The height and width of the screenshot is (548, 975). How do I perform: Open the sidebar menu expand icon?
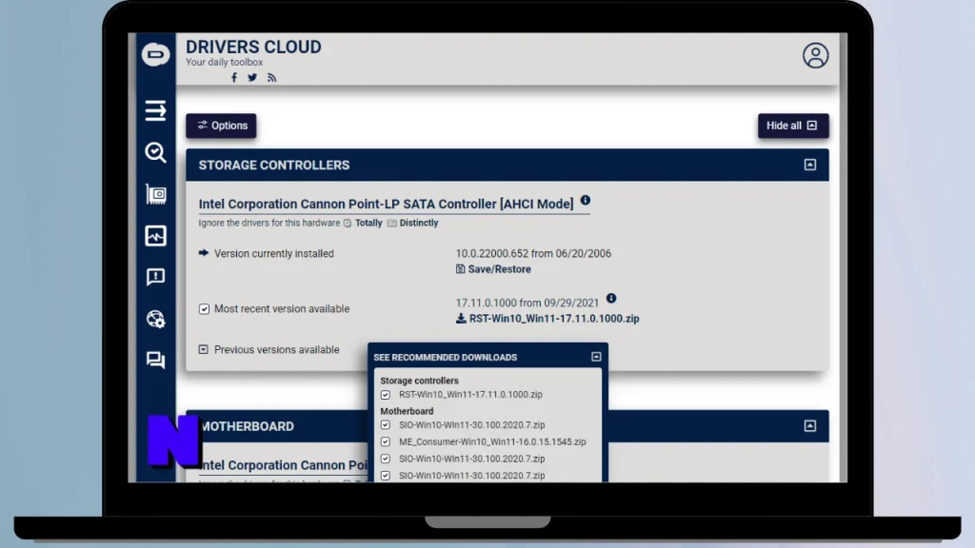point(155,110)
